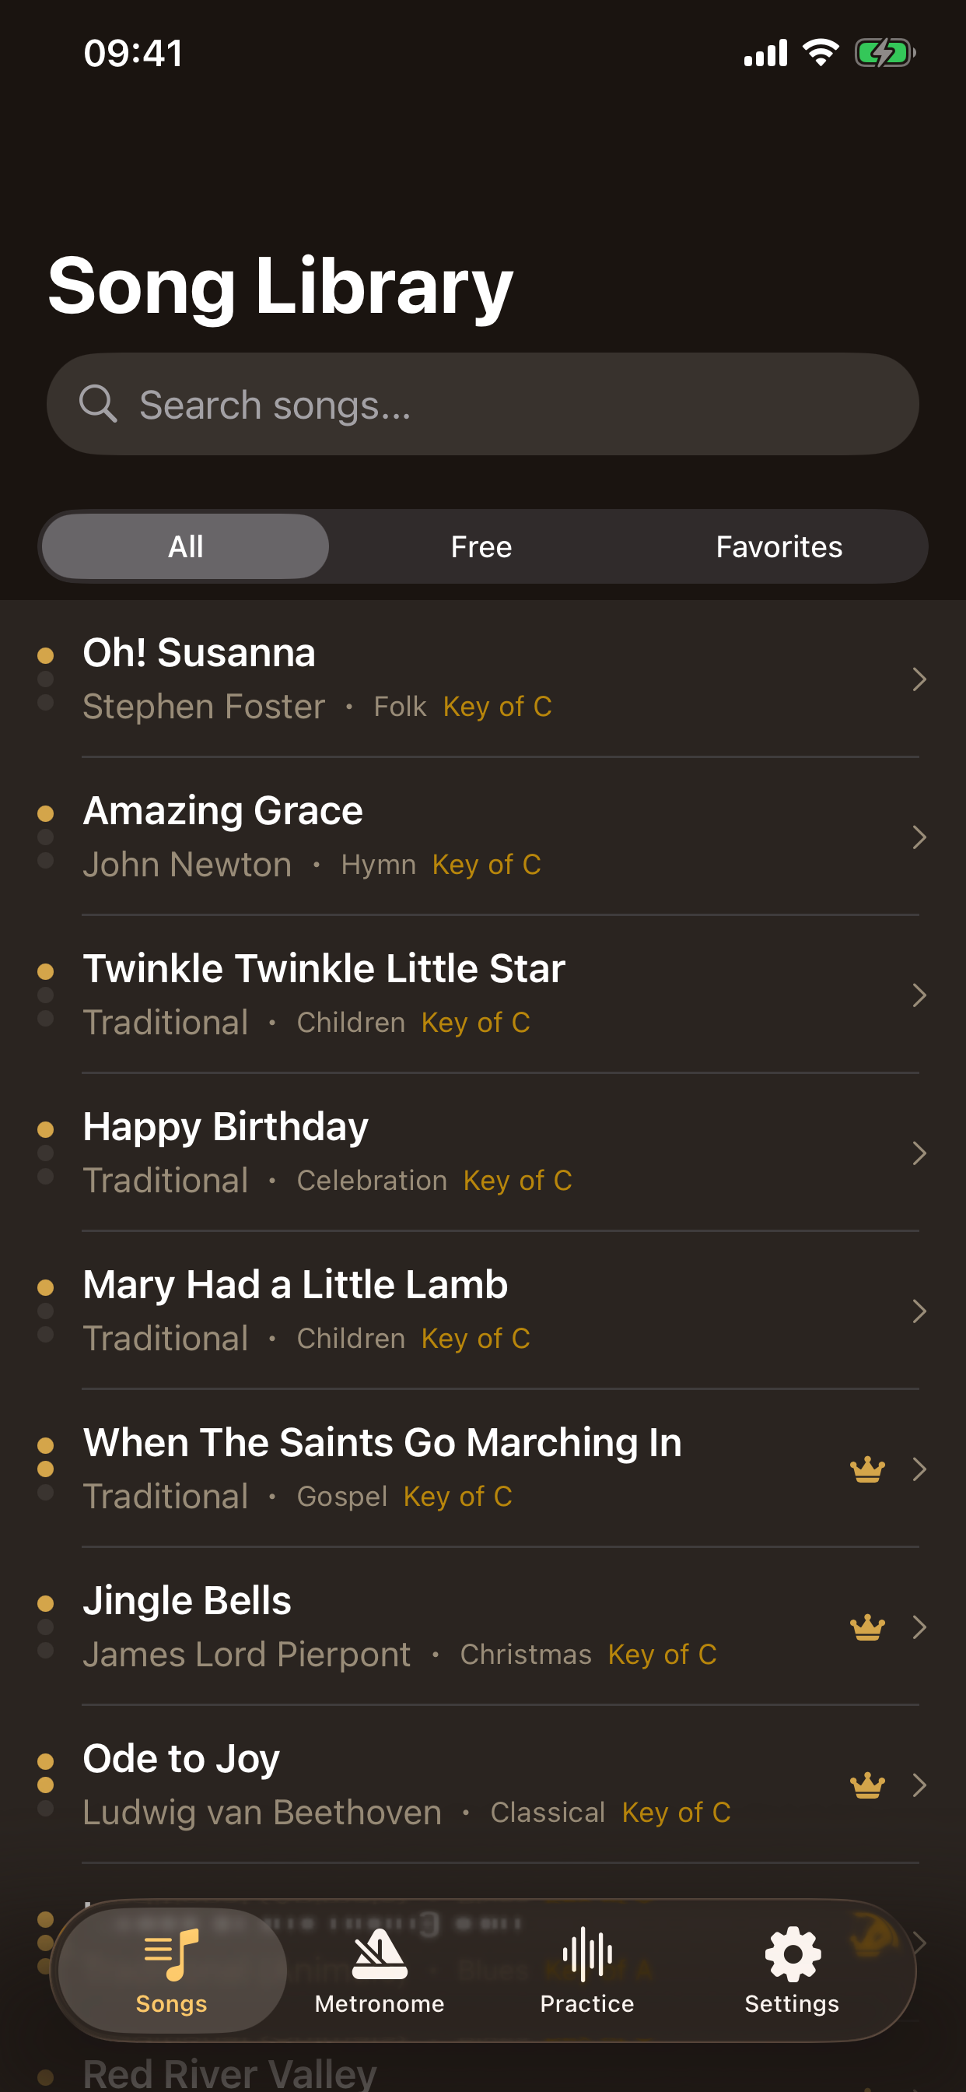Tap the crown icon on Ode to Joy
The image size is (966, 2092).
tap(867, 1785)
